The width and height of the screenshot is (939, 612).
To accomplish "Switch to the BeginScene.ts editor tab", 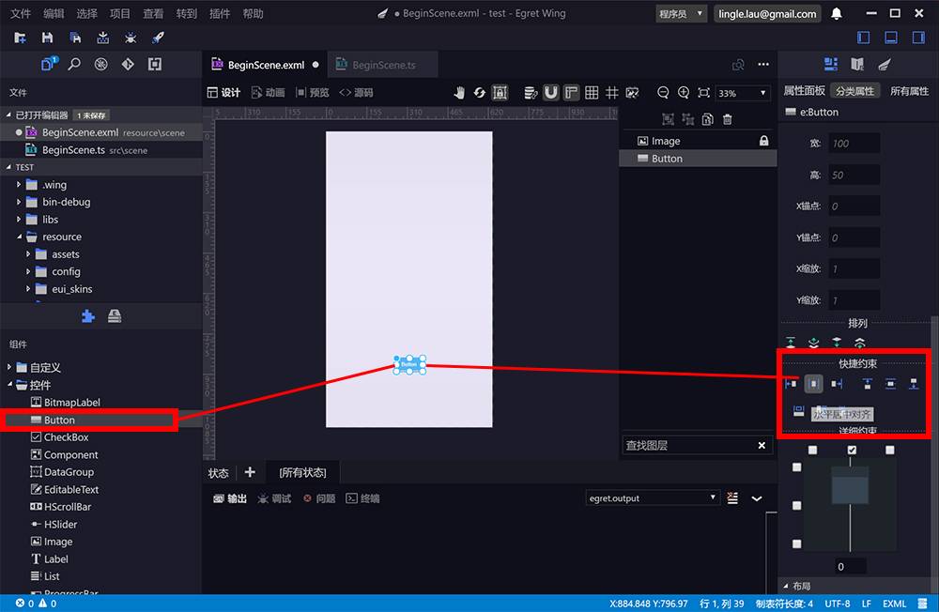I will 382,65.
